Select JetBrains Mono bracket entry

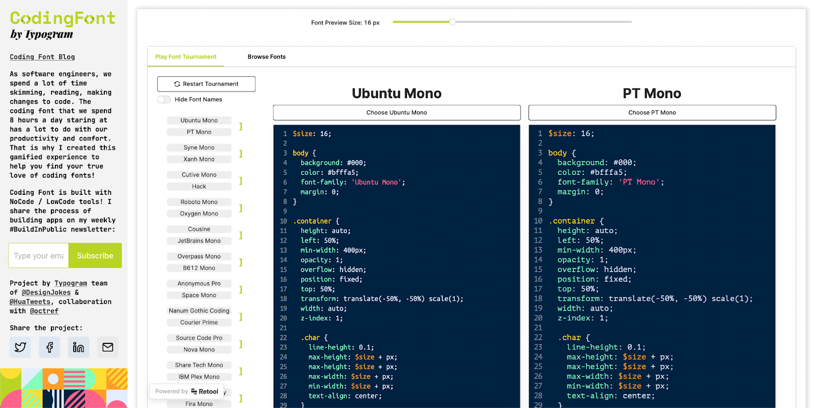[199, 241]
